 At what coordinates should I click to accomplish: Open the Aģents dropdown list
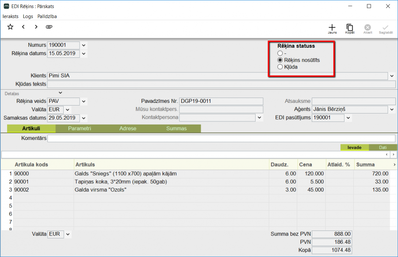pos(392,110)
